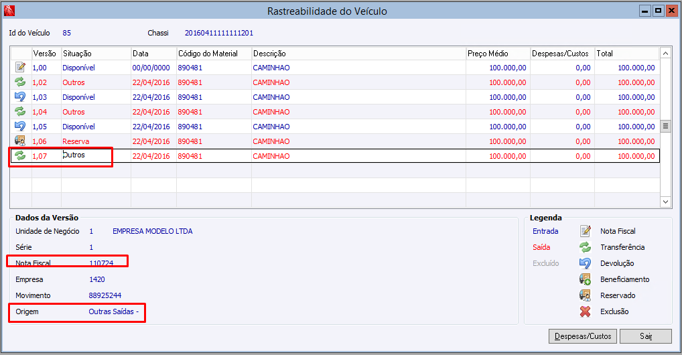This screenshot has height=355, width=682.
Task: Click EMPRESA MODELO LTDA text
Action: coord(153,231)
